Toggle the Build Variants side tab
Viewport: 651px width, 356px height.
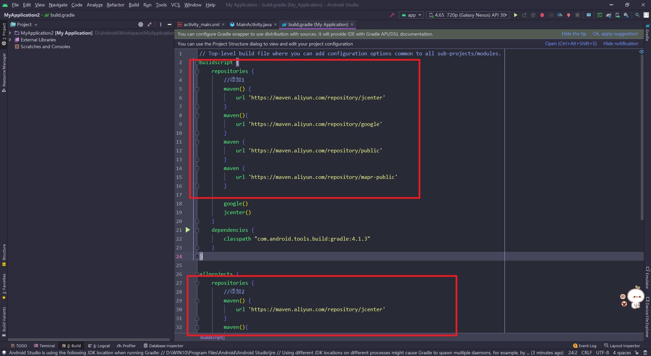[x=4, y=321]
